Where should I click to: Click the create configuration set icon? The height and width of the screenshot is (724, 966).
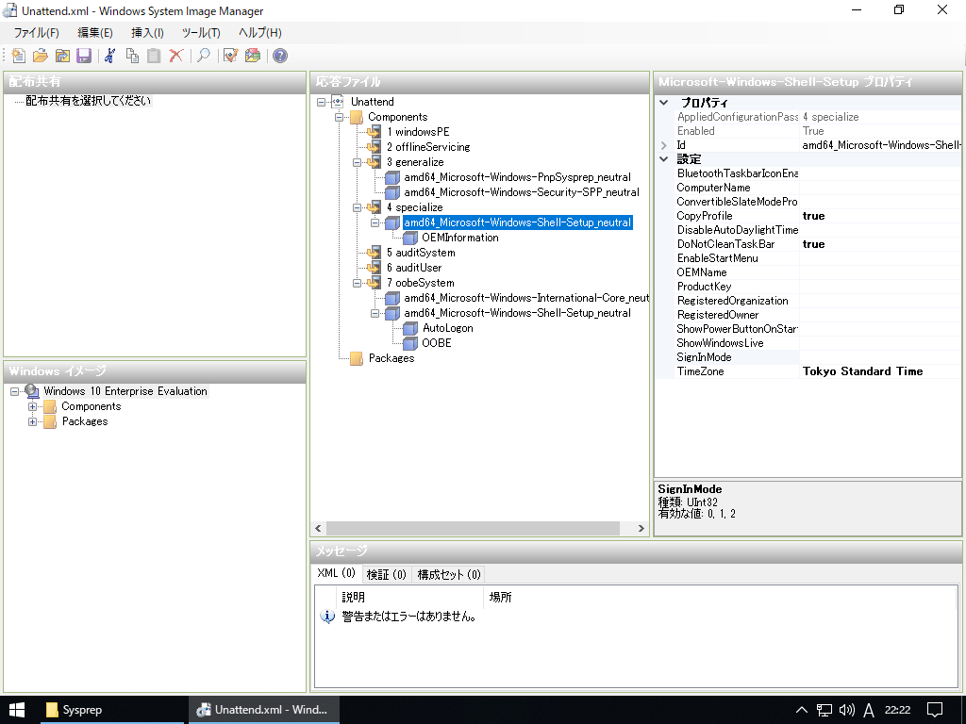[253, 56]
